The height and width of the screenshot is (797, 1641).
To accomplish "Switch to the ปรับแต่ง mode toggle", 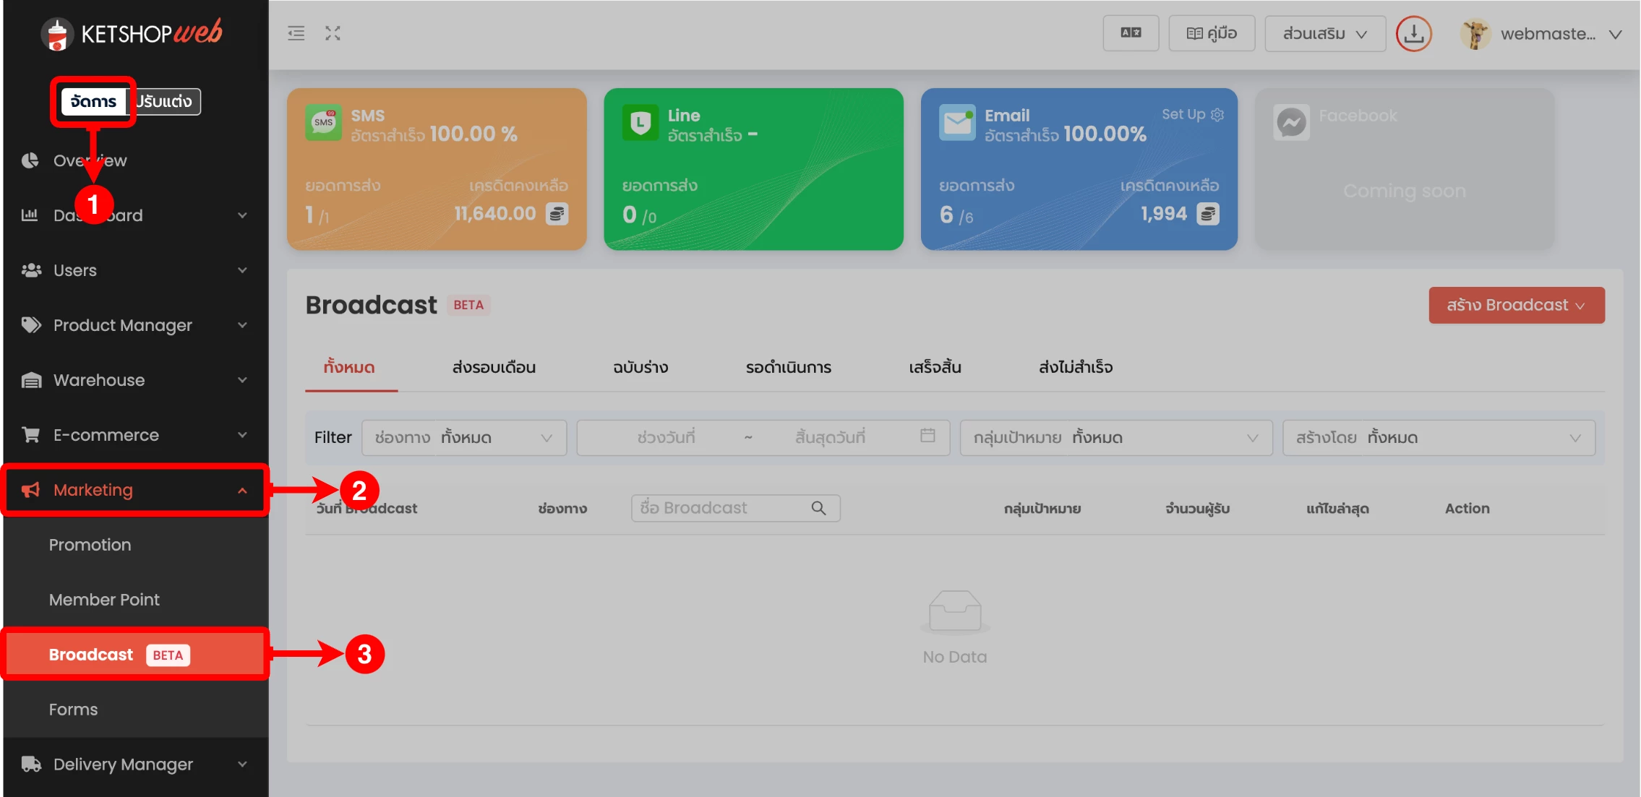I will pos(166,101).
